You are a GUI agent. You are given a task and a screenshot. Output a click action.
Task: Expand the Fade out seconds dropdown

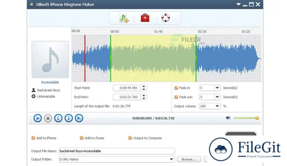tap(217, 97)
